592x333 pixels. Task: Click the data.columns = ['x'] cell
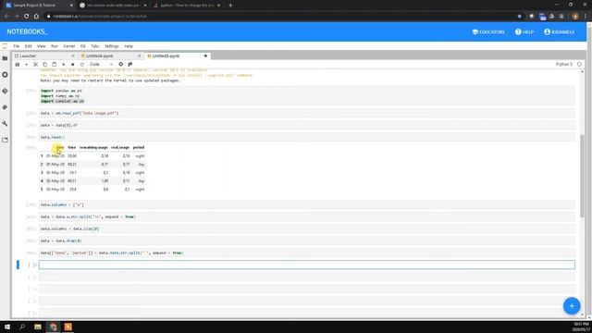pos(307,204)
